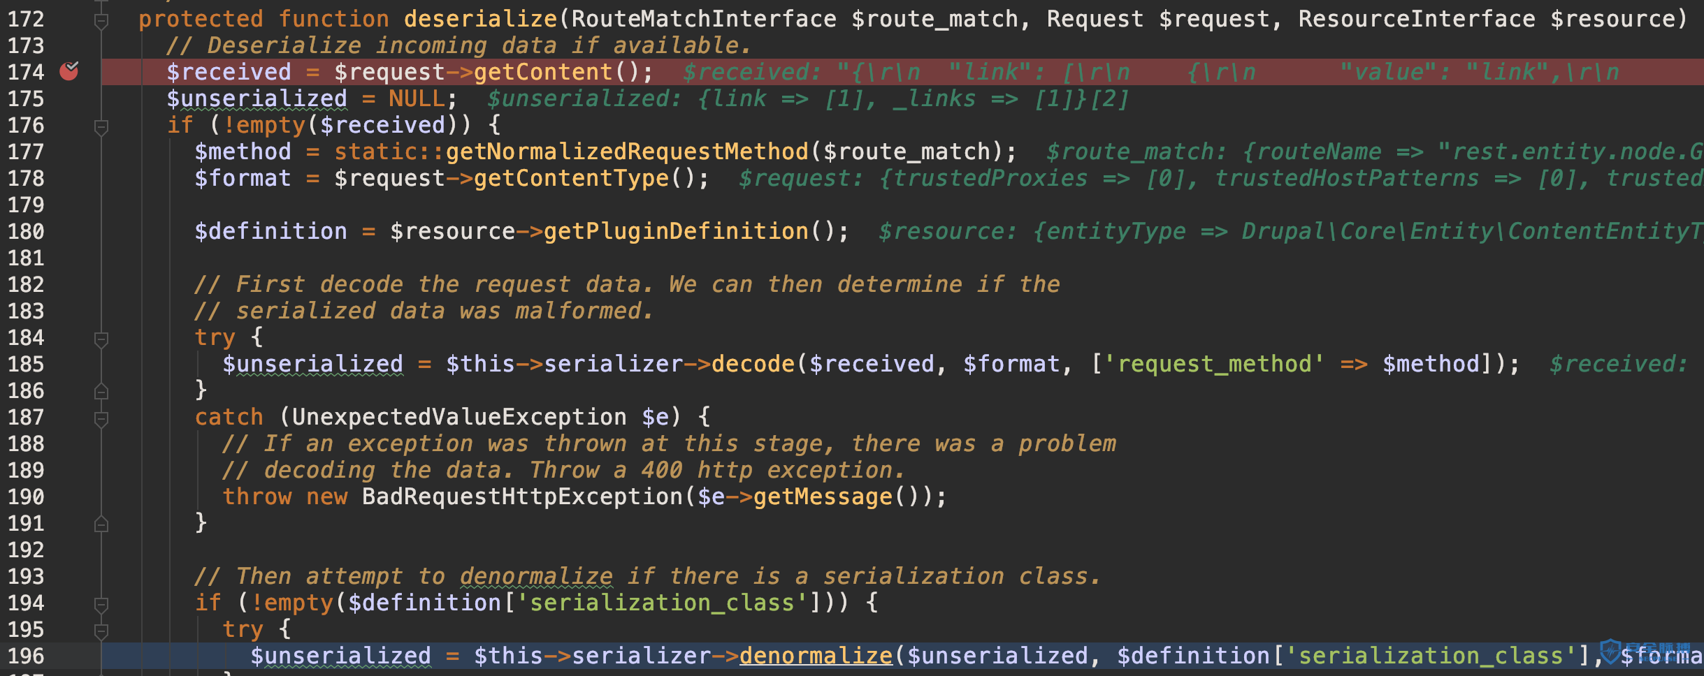Click the getPluginDefinition method call
This screenshot has width=1704, height=676.
pyautogui.click(x=676, y=231)
